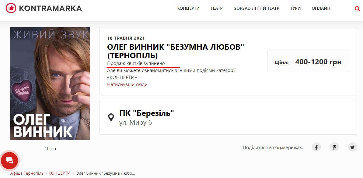Click the truncated breadcrumb 'Олег Винник "Безумна Любо...'
This screenshot has height=178, width=363.
click(105, 173)
